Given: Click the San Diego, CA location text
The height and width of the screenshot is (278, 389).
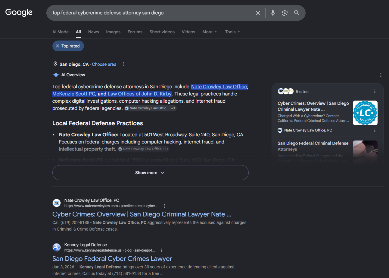Looking at the screenshot, I should [74, 64].
